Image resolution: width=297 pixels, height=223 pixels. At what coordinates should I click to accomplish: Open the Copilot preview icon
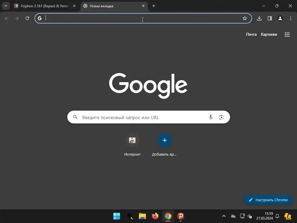click(x=288, y=216)
